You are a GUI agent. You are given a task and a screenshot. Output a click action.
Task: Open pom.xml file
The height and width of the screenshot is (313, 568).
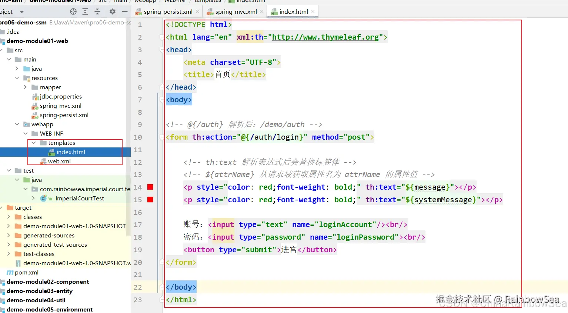point(27,272)
